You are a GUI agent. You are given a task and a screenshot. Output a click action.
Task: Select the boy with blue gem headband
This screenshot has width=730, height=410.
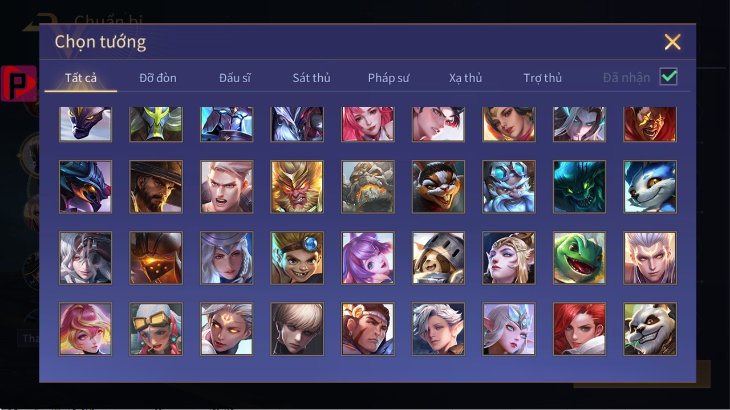(x=297, y=258)
